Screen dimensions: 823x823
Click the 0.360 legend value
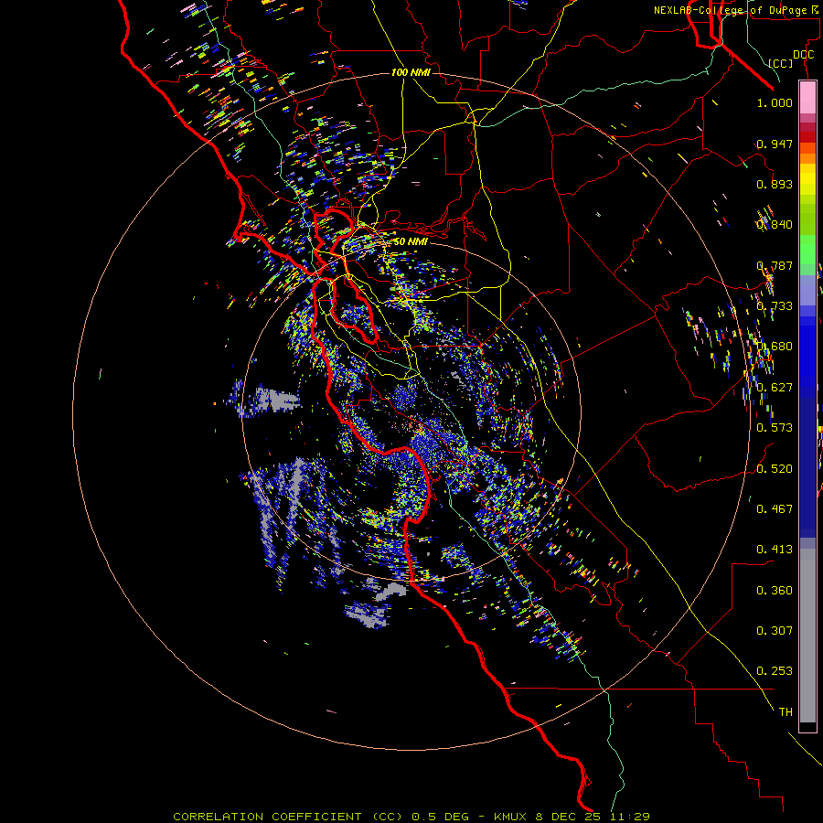pos(775,590)
